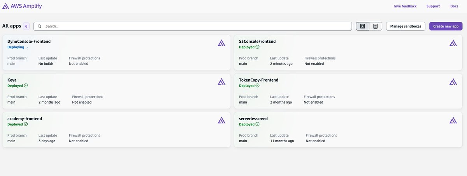Click deployed checkmark icon on academy-frontend
Viewport: 467px width, 176px height.
(26, 124)
